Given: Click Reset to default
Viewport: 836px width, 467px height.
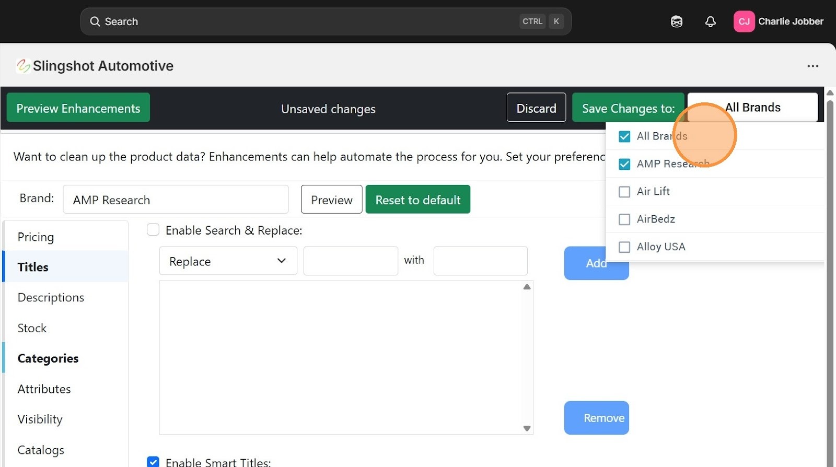Looking at the screenshot, I should pyautogui.click(x=418, y=200).
